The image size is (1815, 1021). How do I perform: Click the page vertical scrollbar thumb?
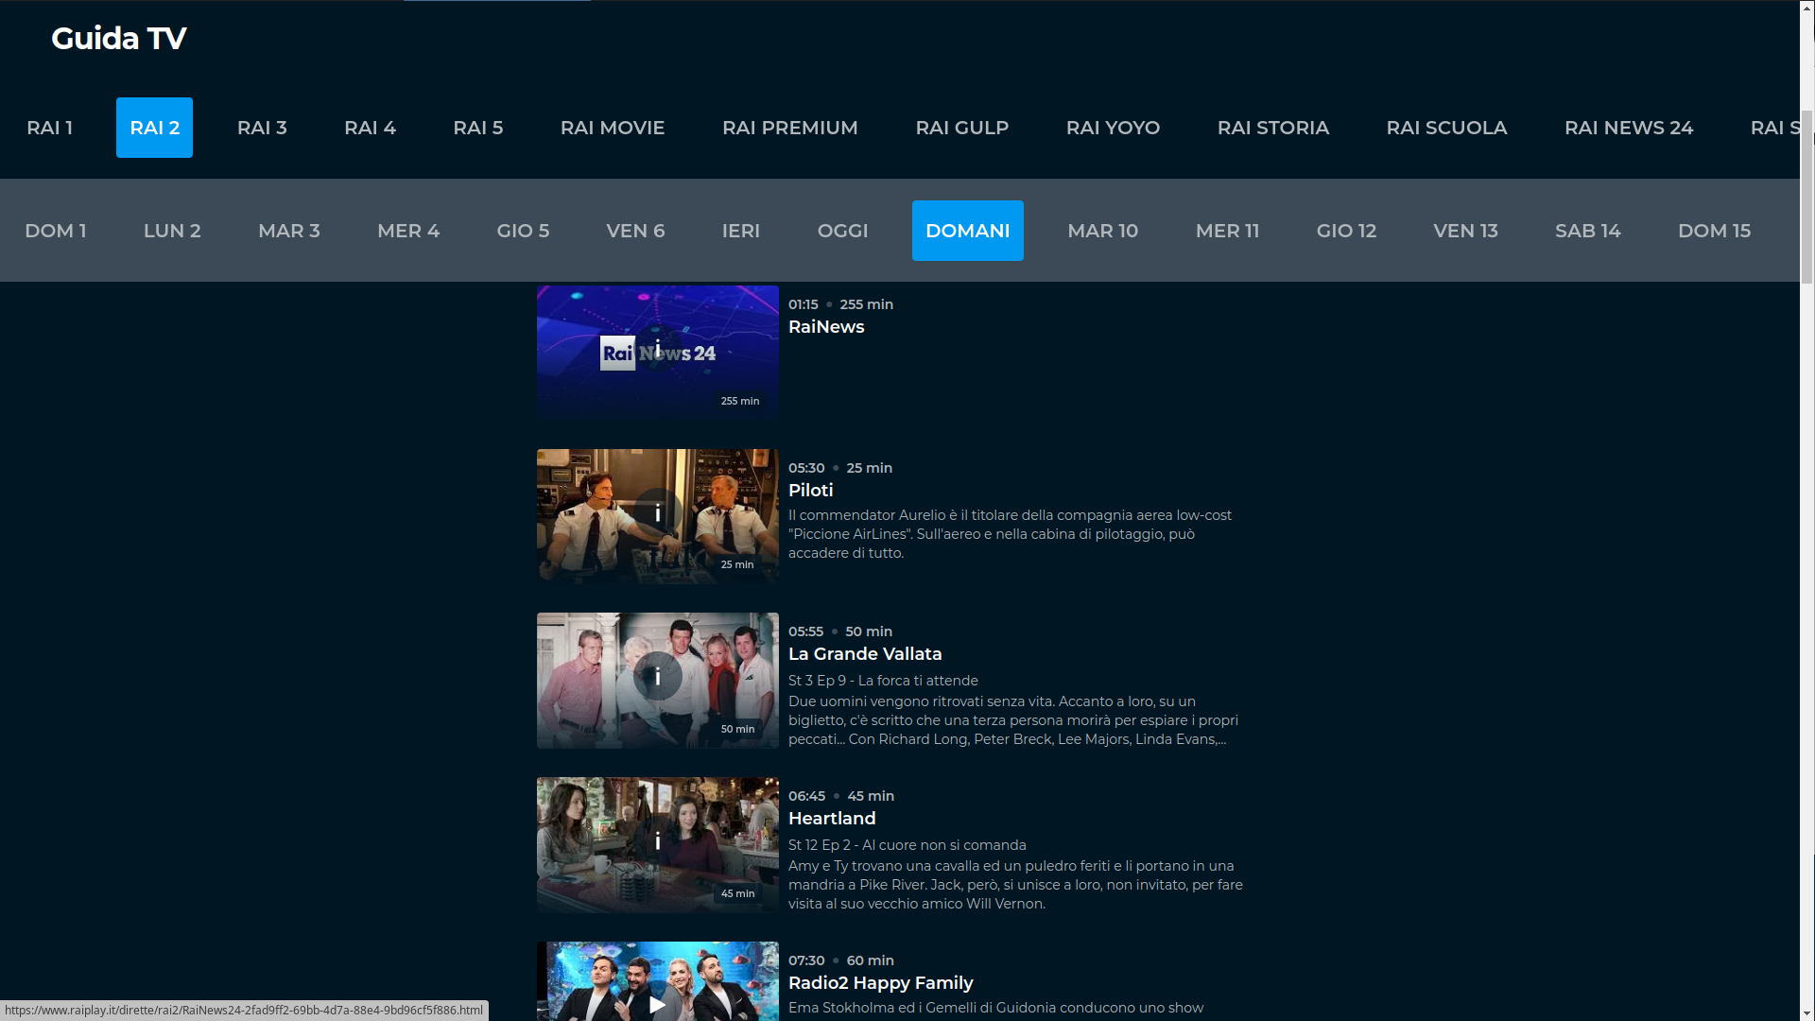coord(1807,196)
